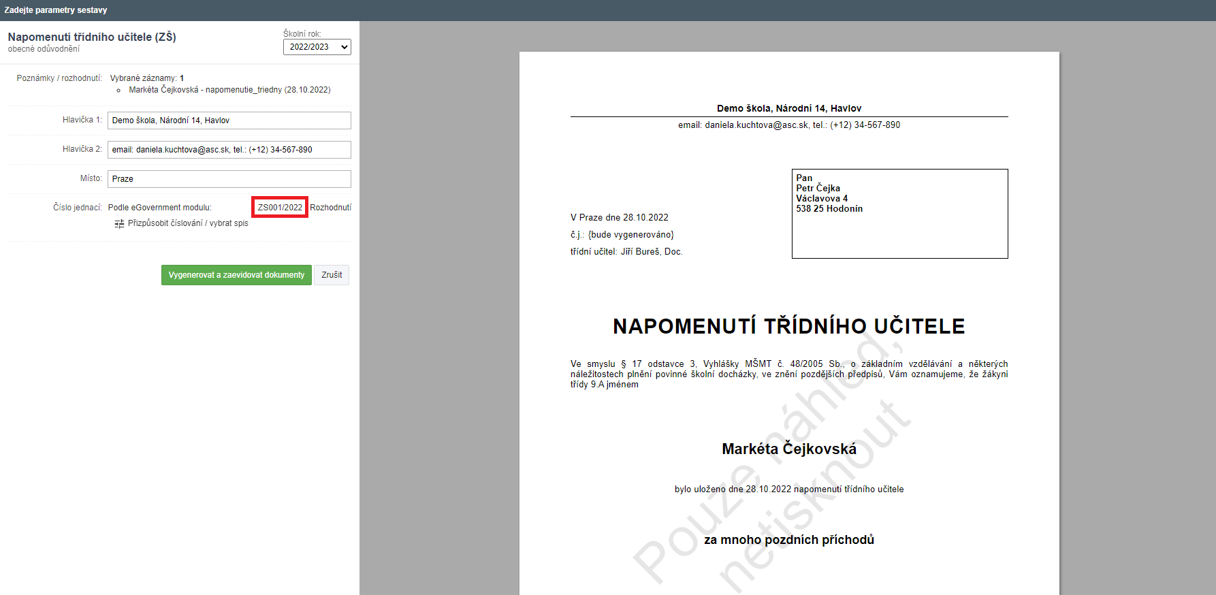
Task: Click the č.j.: {bude vygenerováno} line
Action: click(622, 235)
